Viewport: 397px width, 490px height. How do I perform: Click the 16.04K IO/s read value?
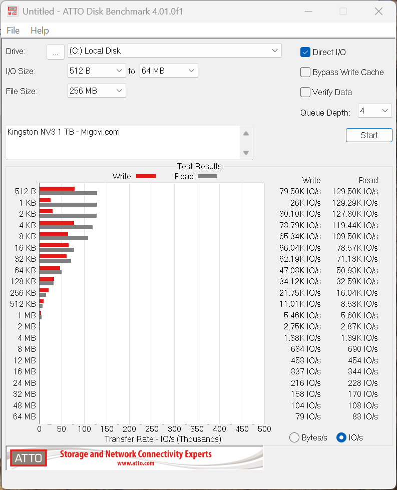(357, 293)
